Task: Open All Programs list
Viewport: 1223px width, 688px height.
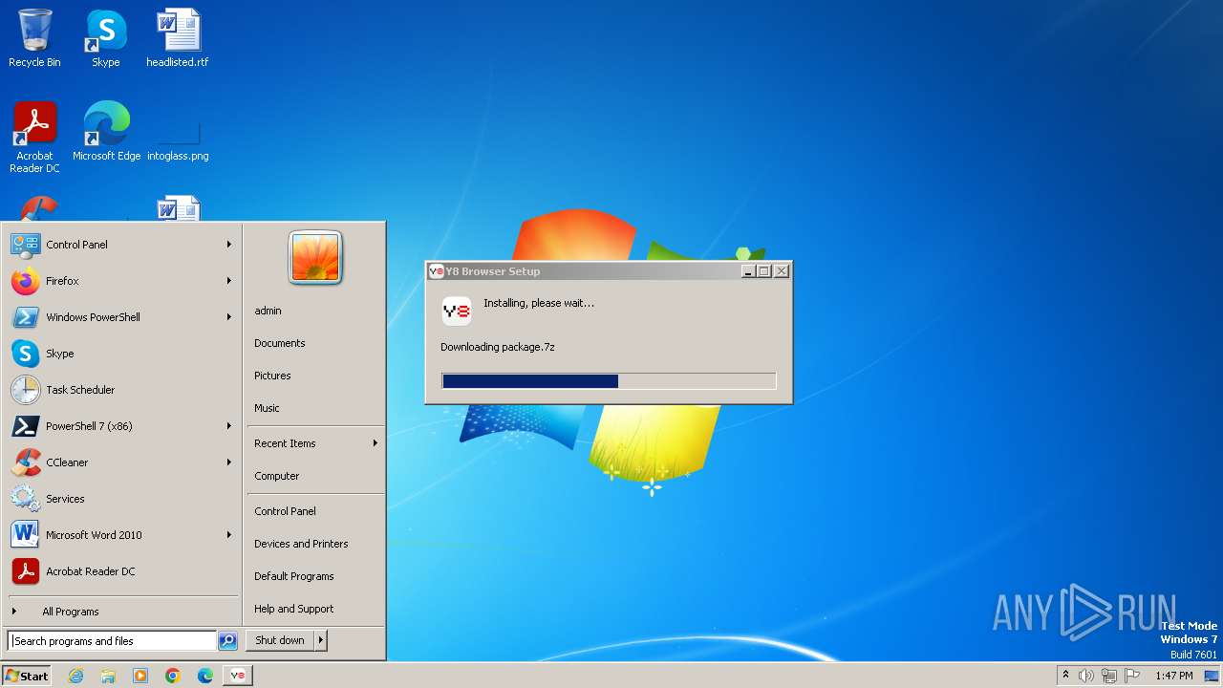Action: tap(70, 612)
